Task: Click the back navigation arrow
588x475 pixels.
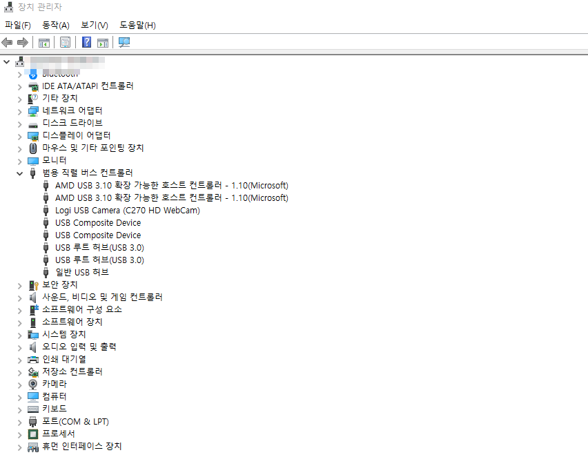Action: (x=7, y=42)
